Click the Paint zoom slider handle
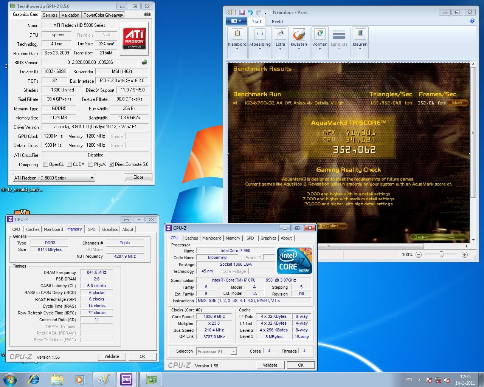This screenshot has width=484, height=387. (441, 255)
